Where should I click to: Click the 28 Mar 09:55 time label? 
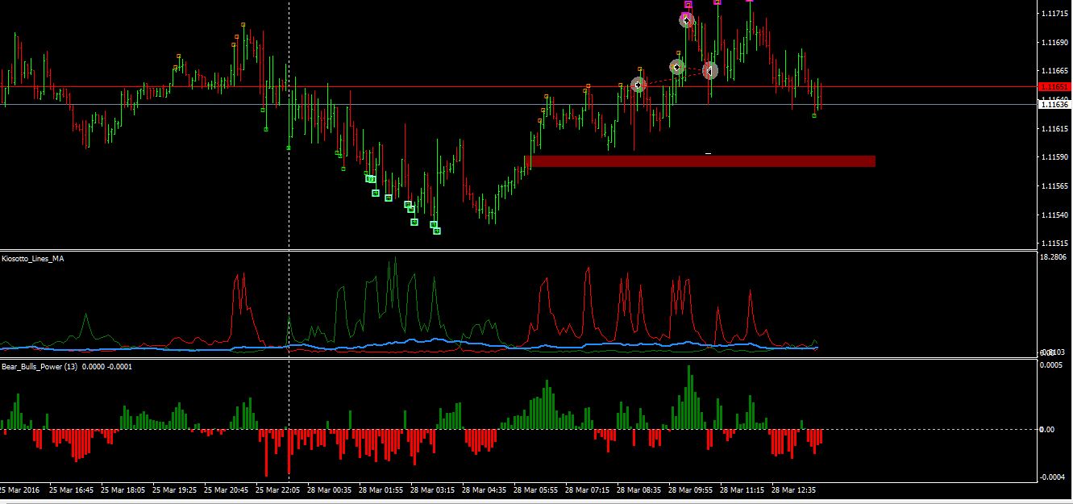pos(690,489)
